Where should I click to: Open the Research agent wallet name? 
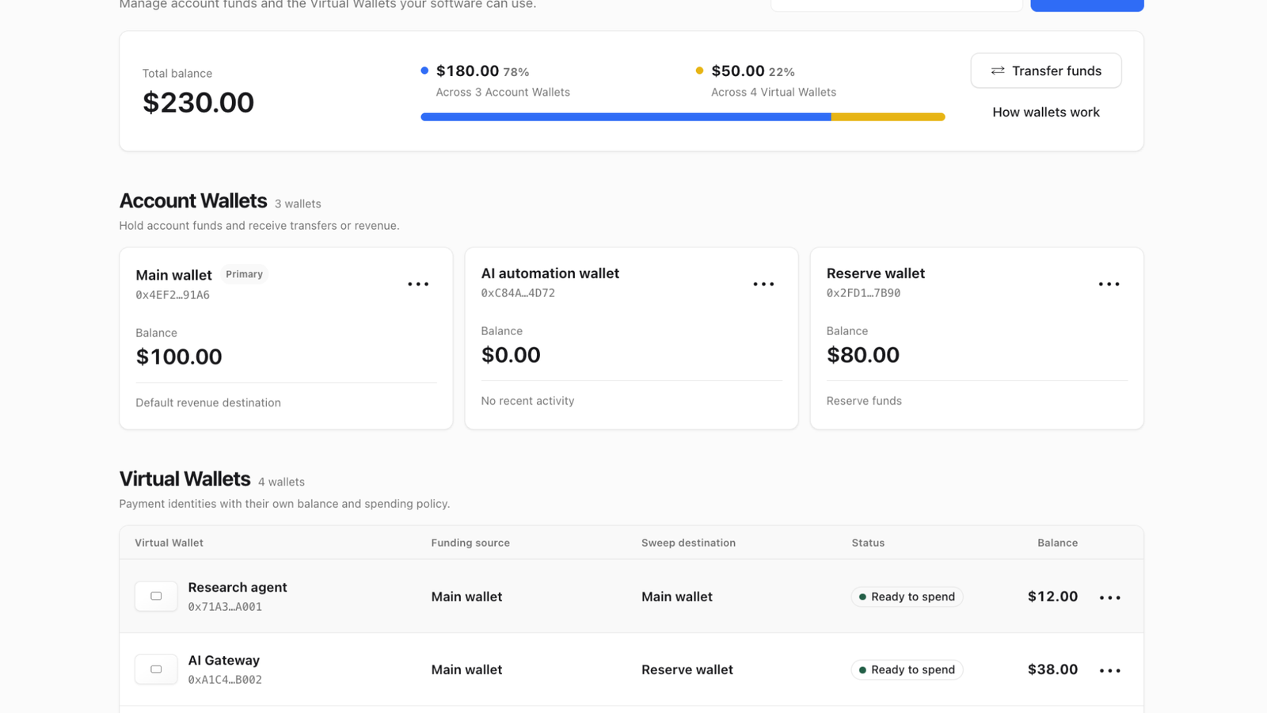point(238,587)
